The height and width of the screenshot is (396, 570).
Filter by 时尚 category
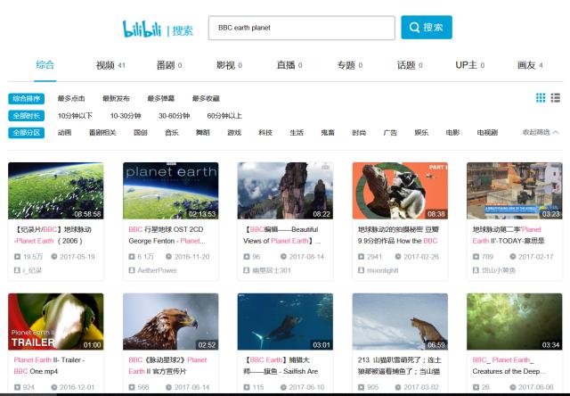pyautogui.click(x=359, y=133)
